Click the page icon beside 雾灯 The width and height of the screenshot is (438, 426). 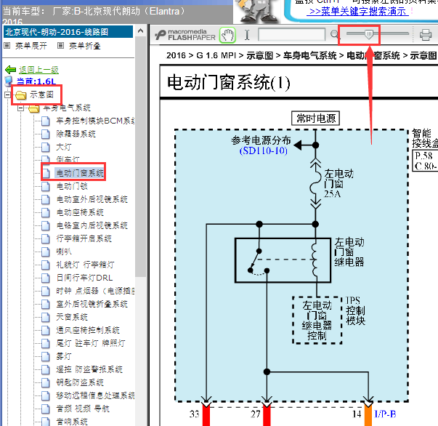coord(46,356)
